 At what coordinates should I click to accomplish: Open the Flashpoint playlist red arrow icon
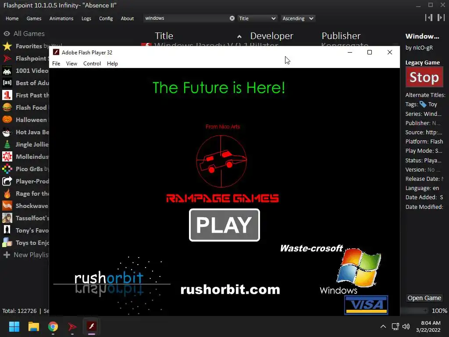[7, 58]
